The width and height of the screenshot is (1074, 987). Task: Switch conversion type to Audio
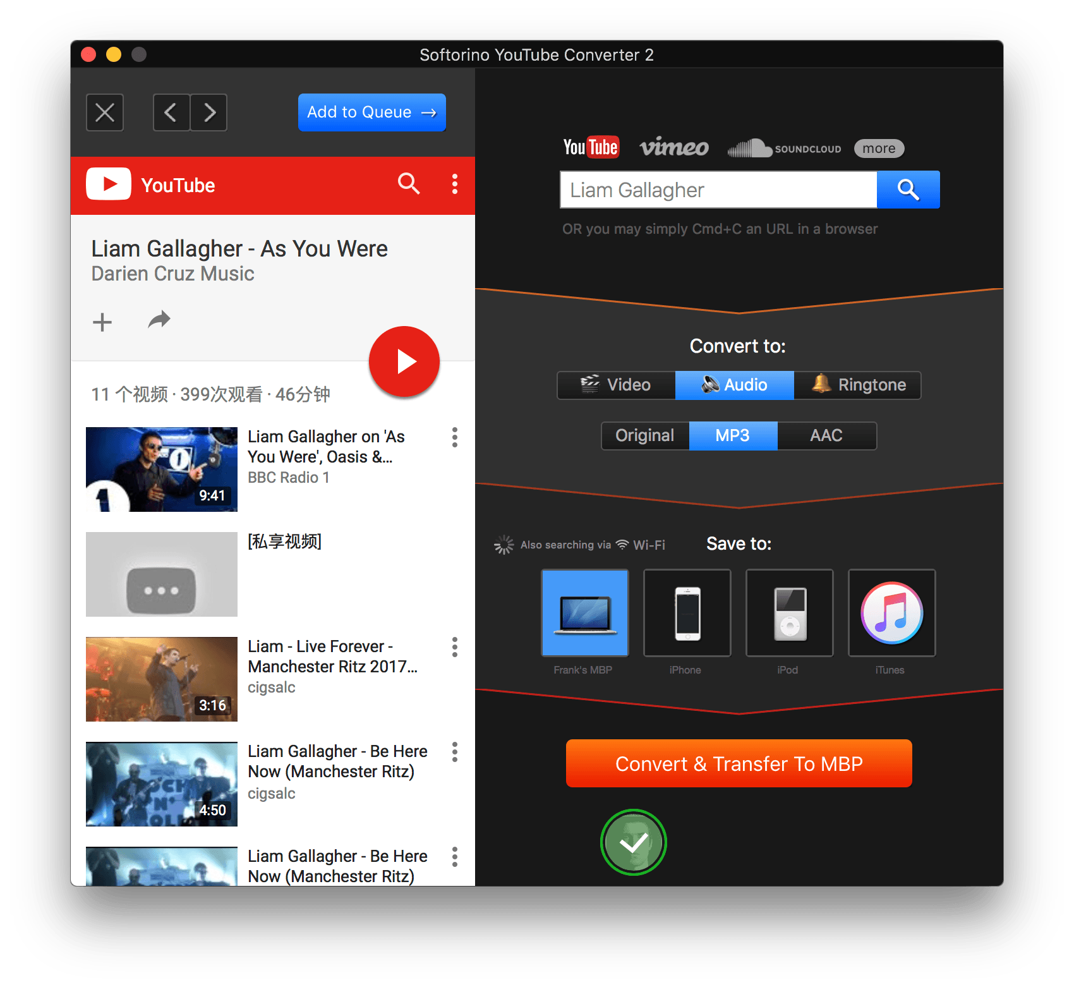tap(734, 385)
